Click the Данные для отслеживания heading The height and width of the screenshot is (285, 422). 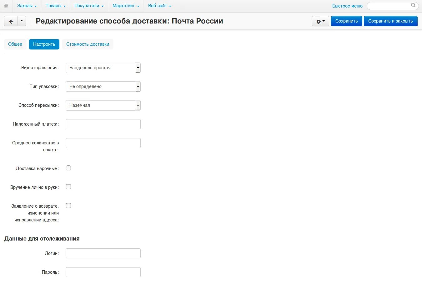pyautogui.click(x=42, y=239)
